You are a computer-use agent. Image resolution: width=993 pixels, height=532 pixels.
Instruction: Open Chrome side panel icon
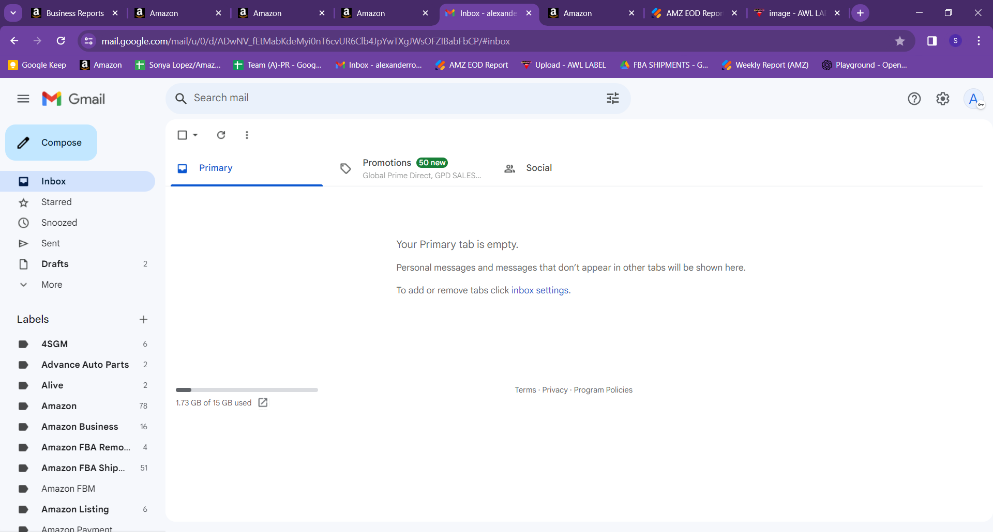point(932,41)
